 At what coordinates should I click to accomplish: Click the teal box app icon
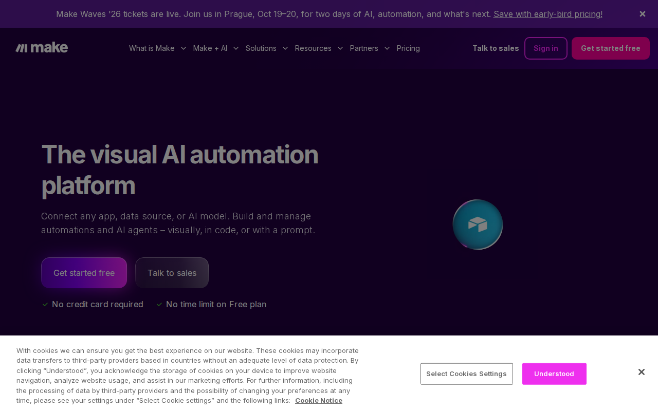point(478,225)
